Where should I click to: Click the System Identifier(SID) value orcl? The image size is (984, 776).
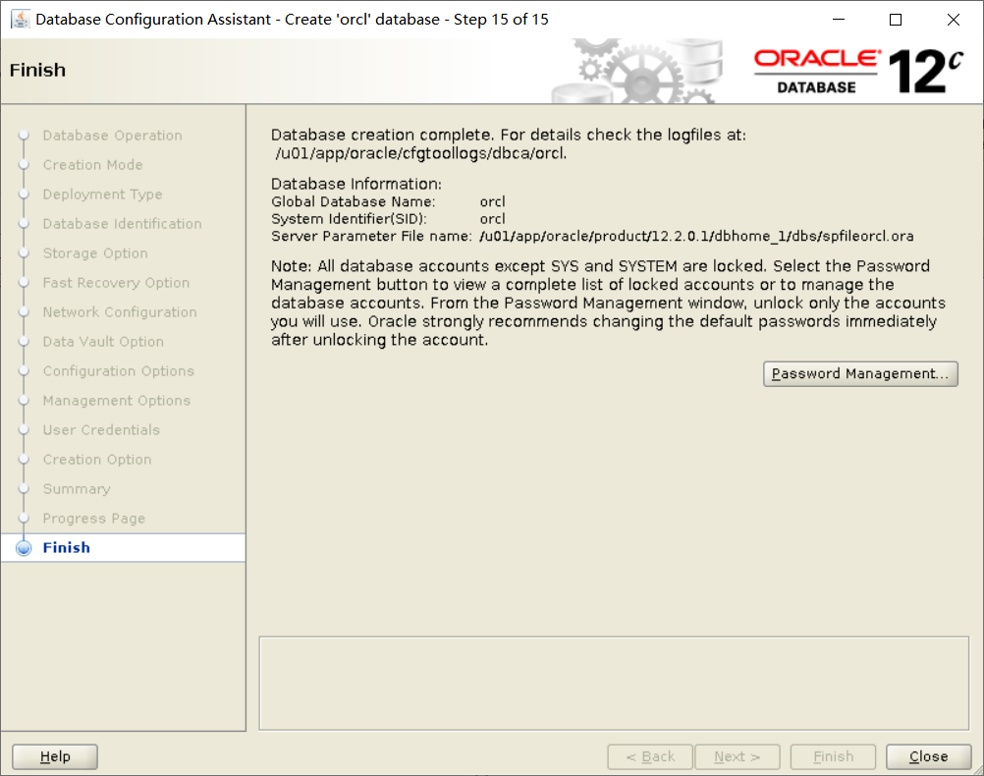(493, 219)
